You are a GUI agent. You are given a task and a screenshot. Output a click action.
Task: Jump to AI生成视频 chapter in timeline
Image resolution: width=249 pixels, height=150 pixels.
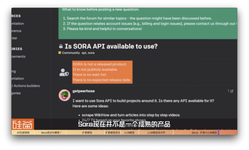[23, 133]
